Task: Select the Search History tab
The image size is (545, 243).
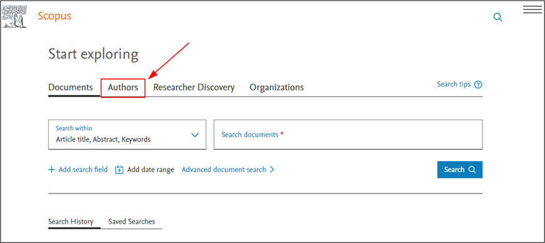Action: [x=71, y=222]
